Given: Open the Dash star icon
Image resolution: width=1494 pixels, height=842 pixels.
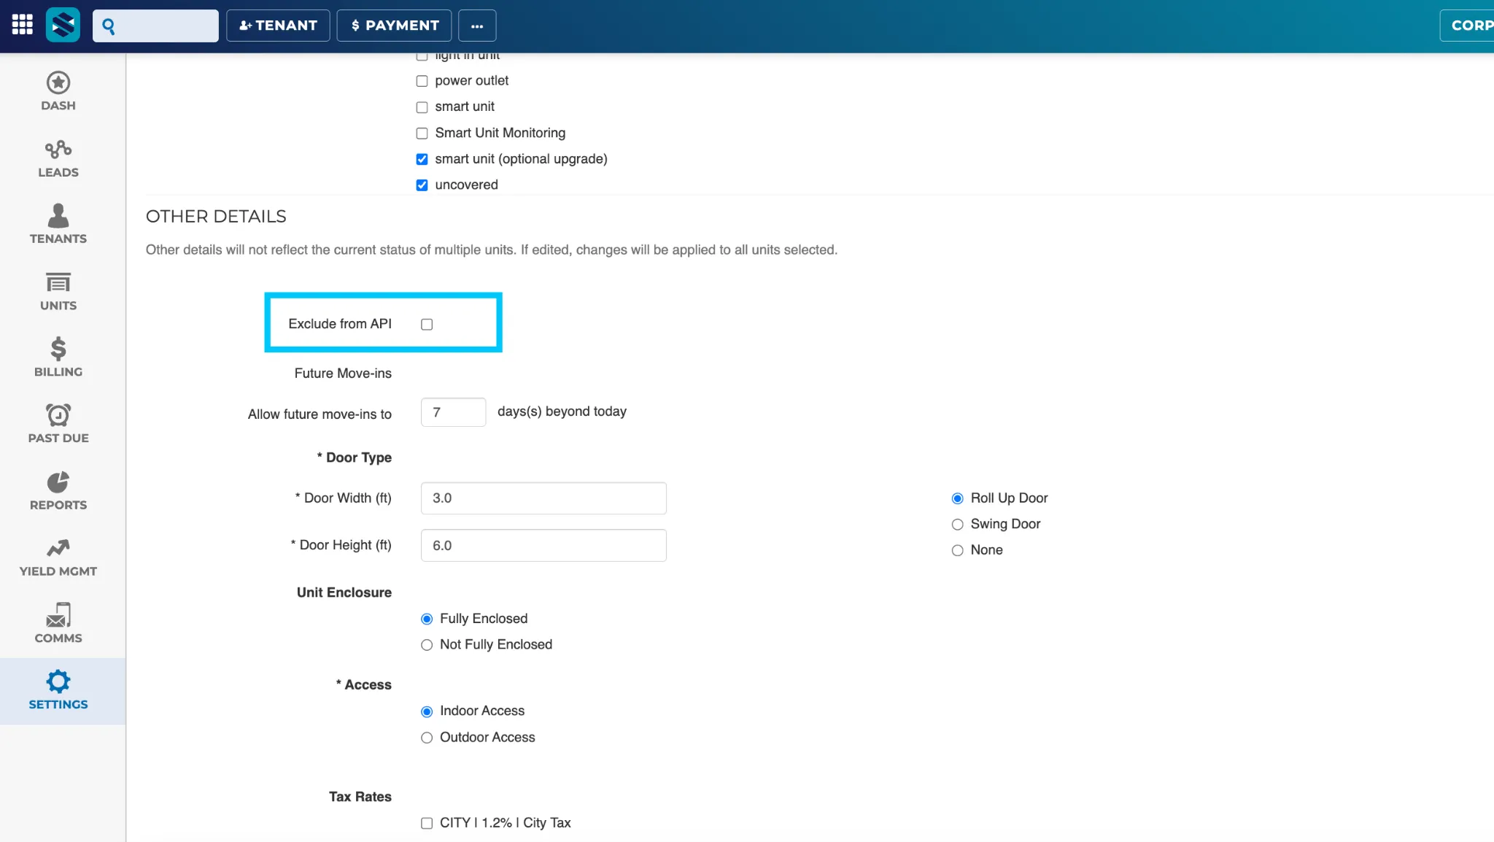Looking at the screenshot, I should (58, 82).
